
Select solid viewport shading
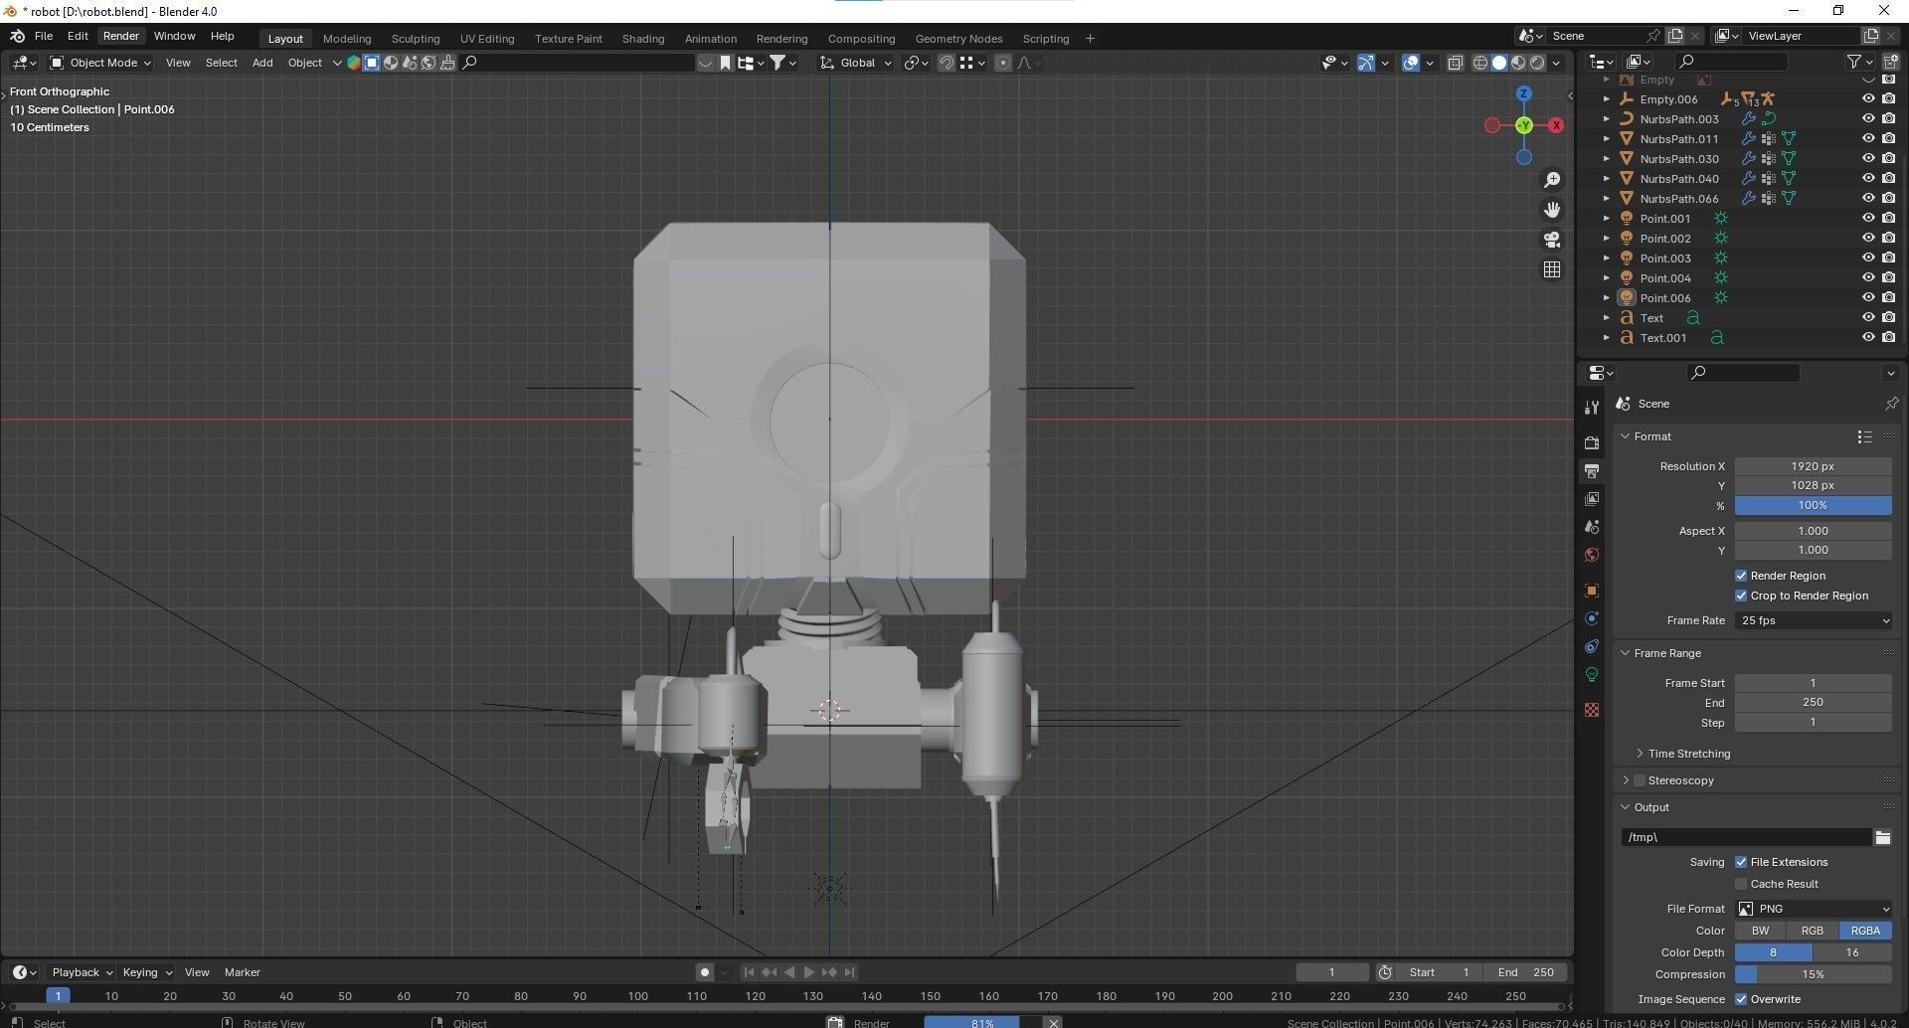point(1499,63)
